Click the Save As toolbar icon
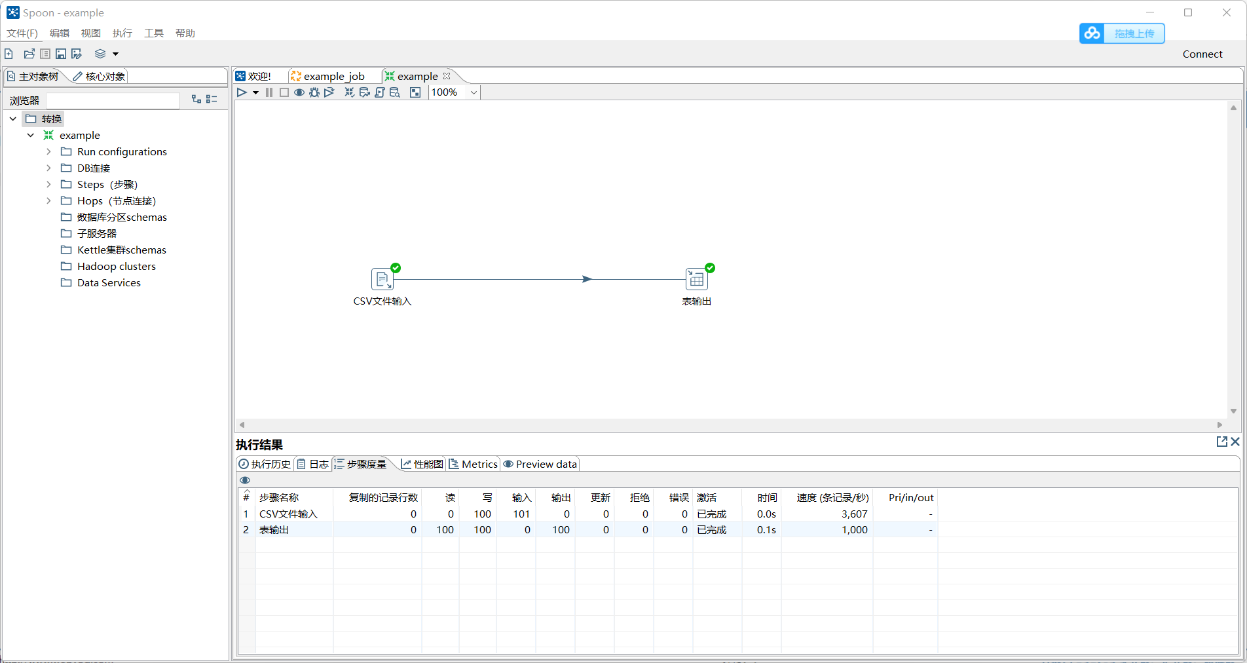The image size is (1247, 663). (x=77, y=54)
